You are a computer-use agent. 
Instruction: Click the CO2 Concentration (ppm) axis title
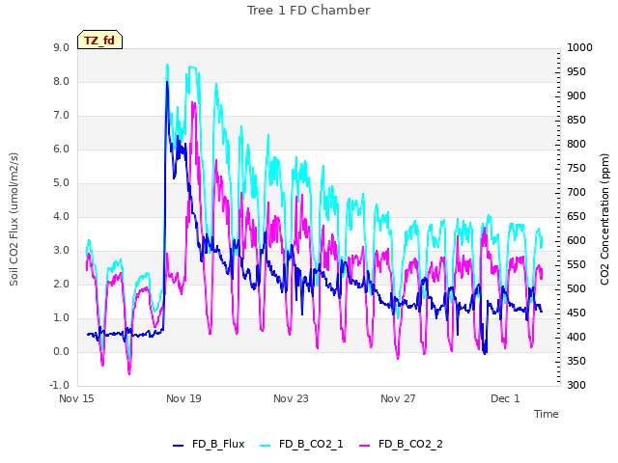[604, 219]
